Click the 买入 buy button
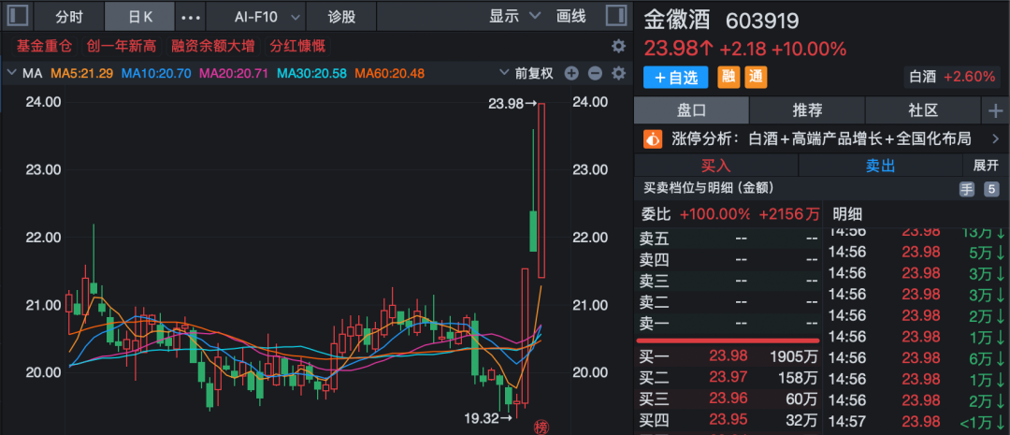The image size is (1010, 435). (716, 166)
